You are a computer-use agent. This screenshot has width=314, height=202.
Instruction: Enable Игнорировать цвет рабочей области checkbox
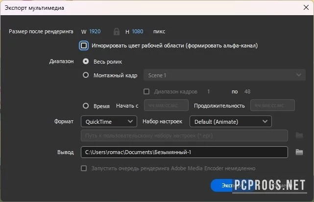(84, 45)
